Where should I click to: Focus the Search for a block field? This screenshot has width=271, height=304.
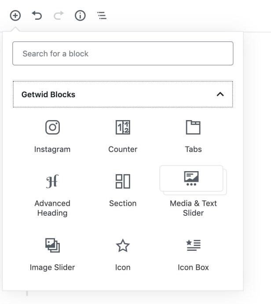123,53
